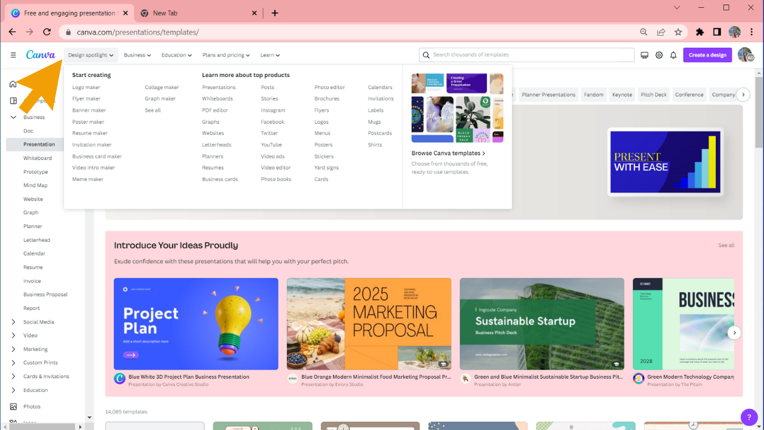
Task: Expand the Marketing sidebar category
Action: (13, 349)
